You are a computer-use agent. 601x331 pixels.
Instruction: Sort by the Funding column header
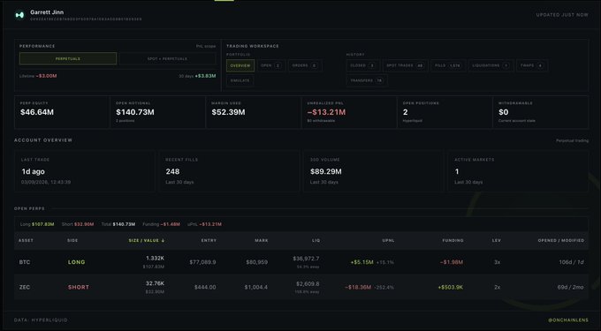[x=453, y=240]
